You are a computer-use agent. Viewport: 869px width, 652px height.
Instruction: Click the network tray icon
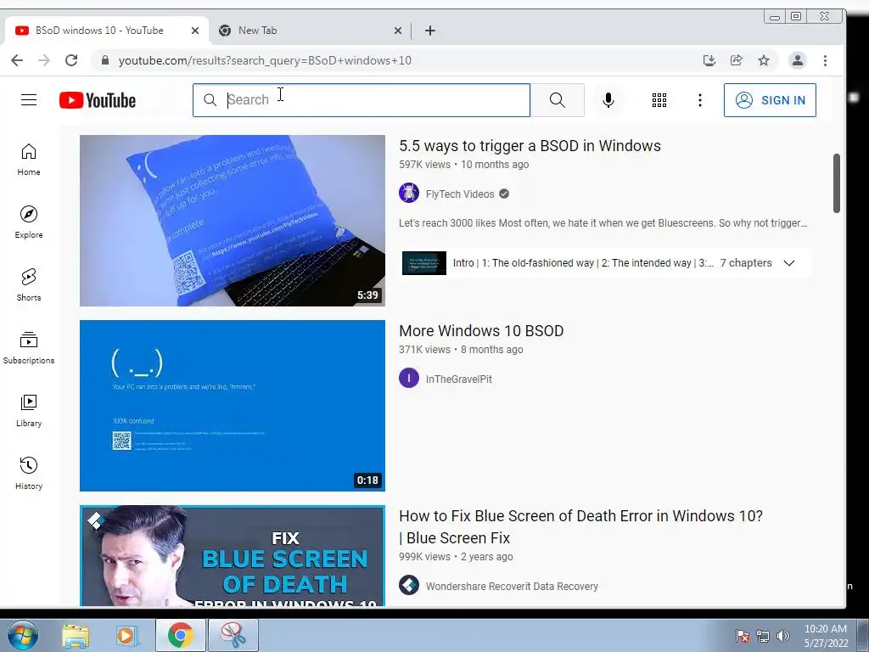point(763,636)
